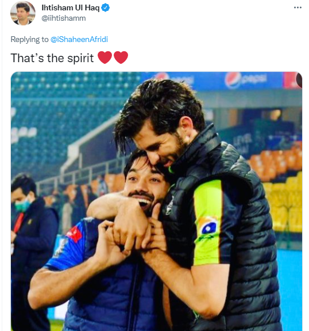Open the @iihtishamm handle link
The image size is (309, 331).
pos(64,18)
